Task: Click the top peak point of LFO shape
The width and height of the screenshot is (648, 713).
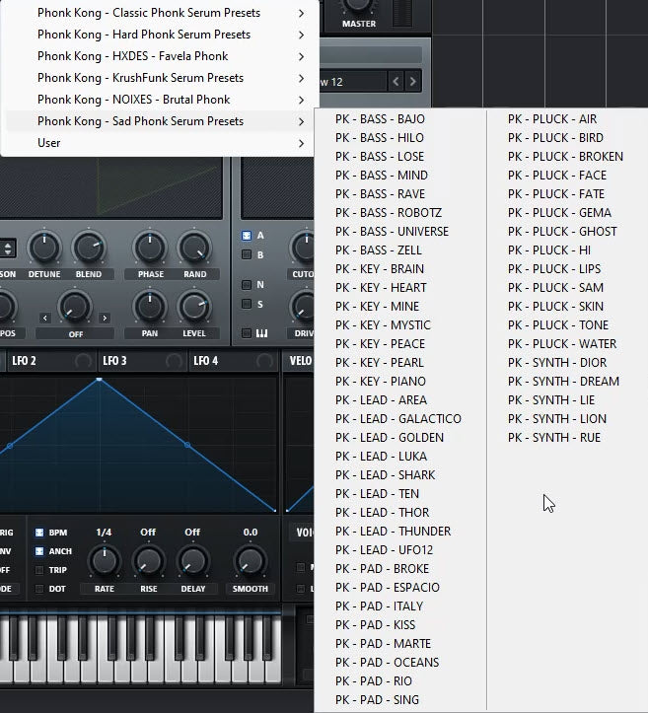Action: [100, 379]
